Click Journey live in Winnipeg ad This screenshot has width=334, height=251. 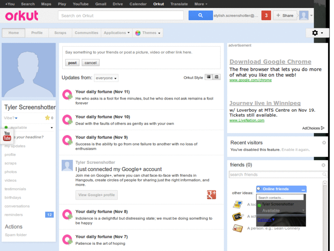click(x=265, y=103)
